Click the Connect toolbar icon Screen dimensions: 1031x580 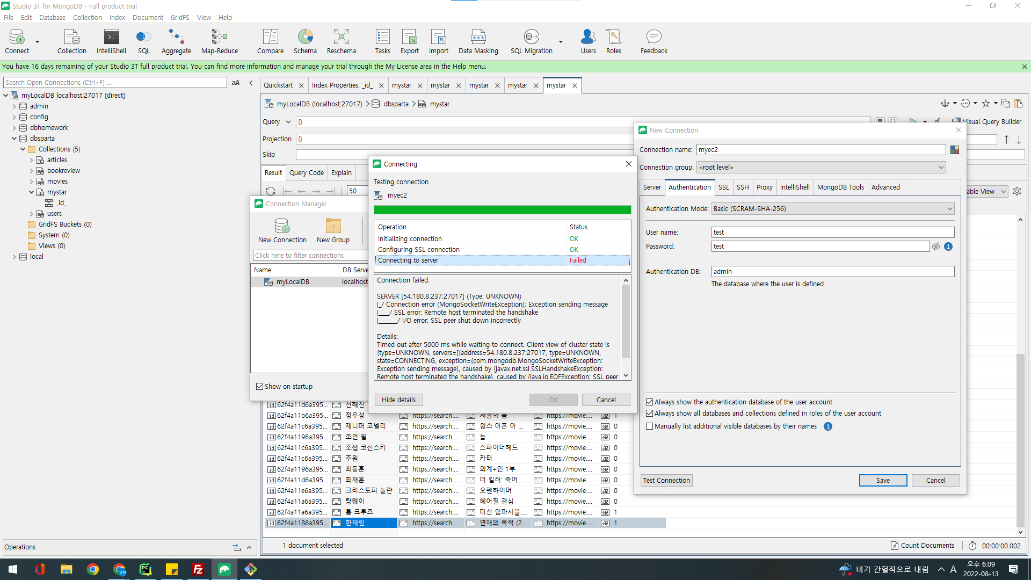click(17, 41)
